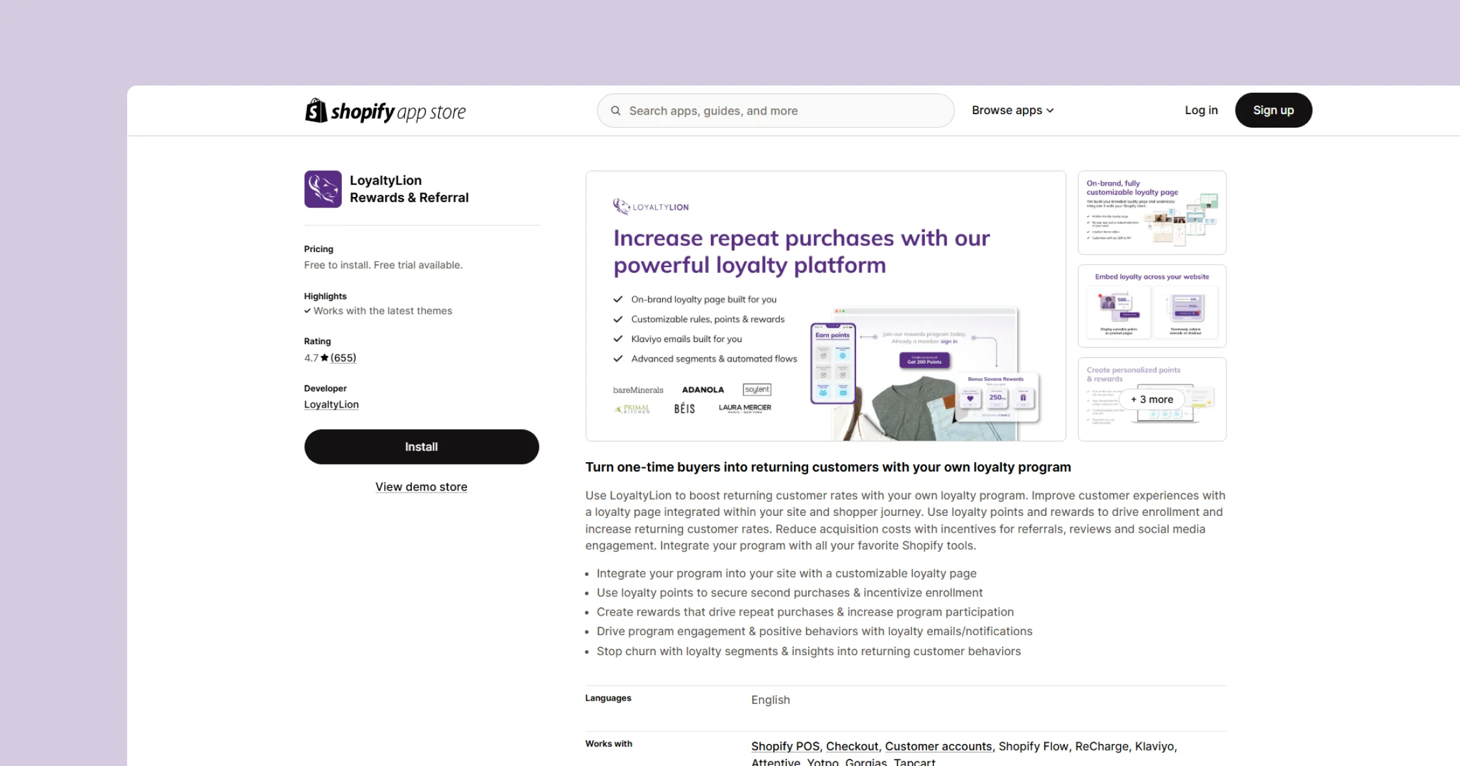Image resolution: width=1460 pixels, height=766 pixels.
Task: Open the LoyaltyLion app icon
Action: coord(323,189)
